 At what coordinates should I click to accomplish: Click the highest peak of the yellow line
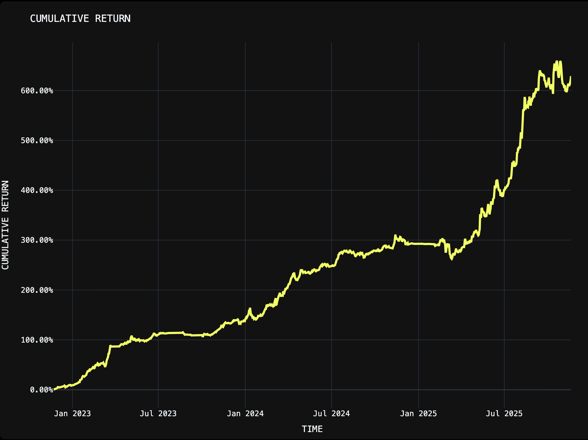557,62
